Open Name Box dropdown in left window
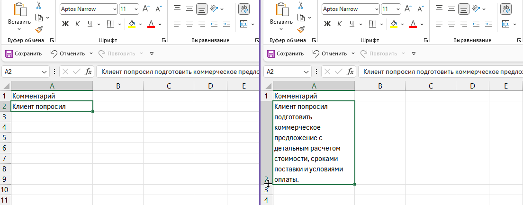Screen dimensions: 523x205 [45, 71]
